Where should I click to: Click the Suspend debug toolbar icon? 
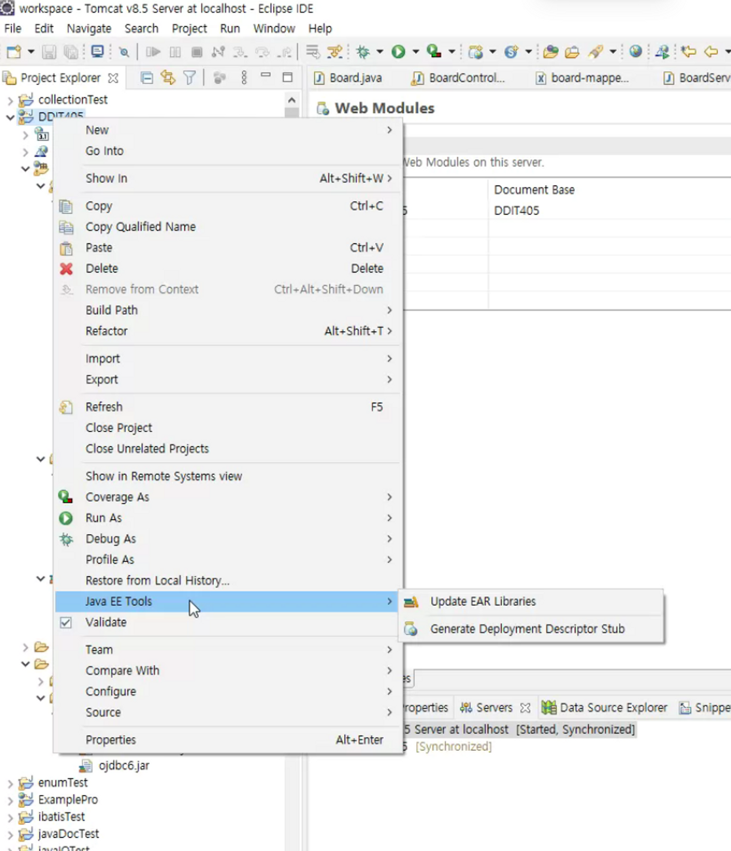coord(175,52)
